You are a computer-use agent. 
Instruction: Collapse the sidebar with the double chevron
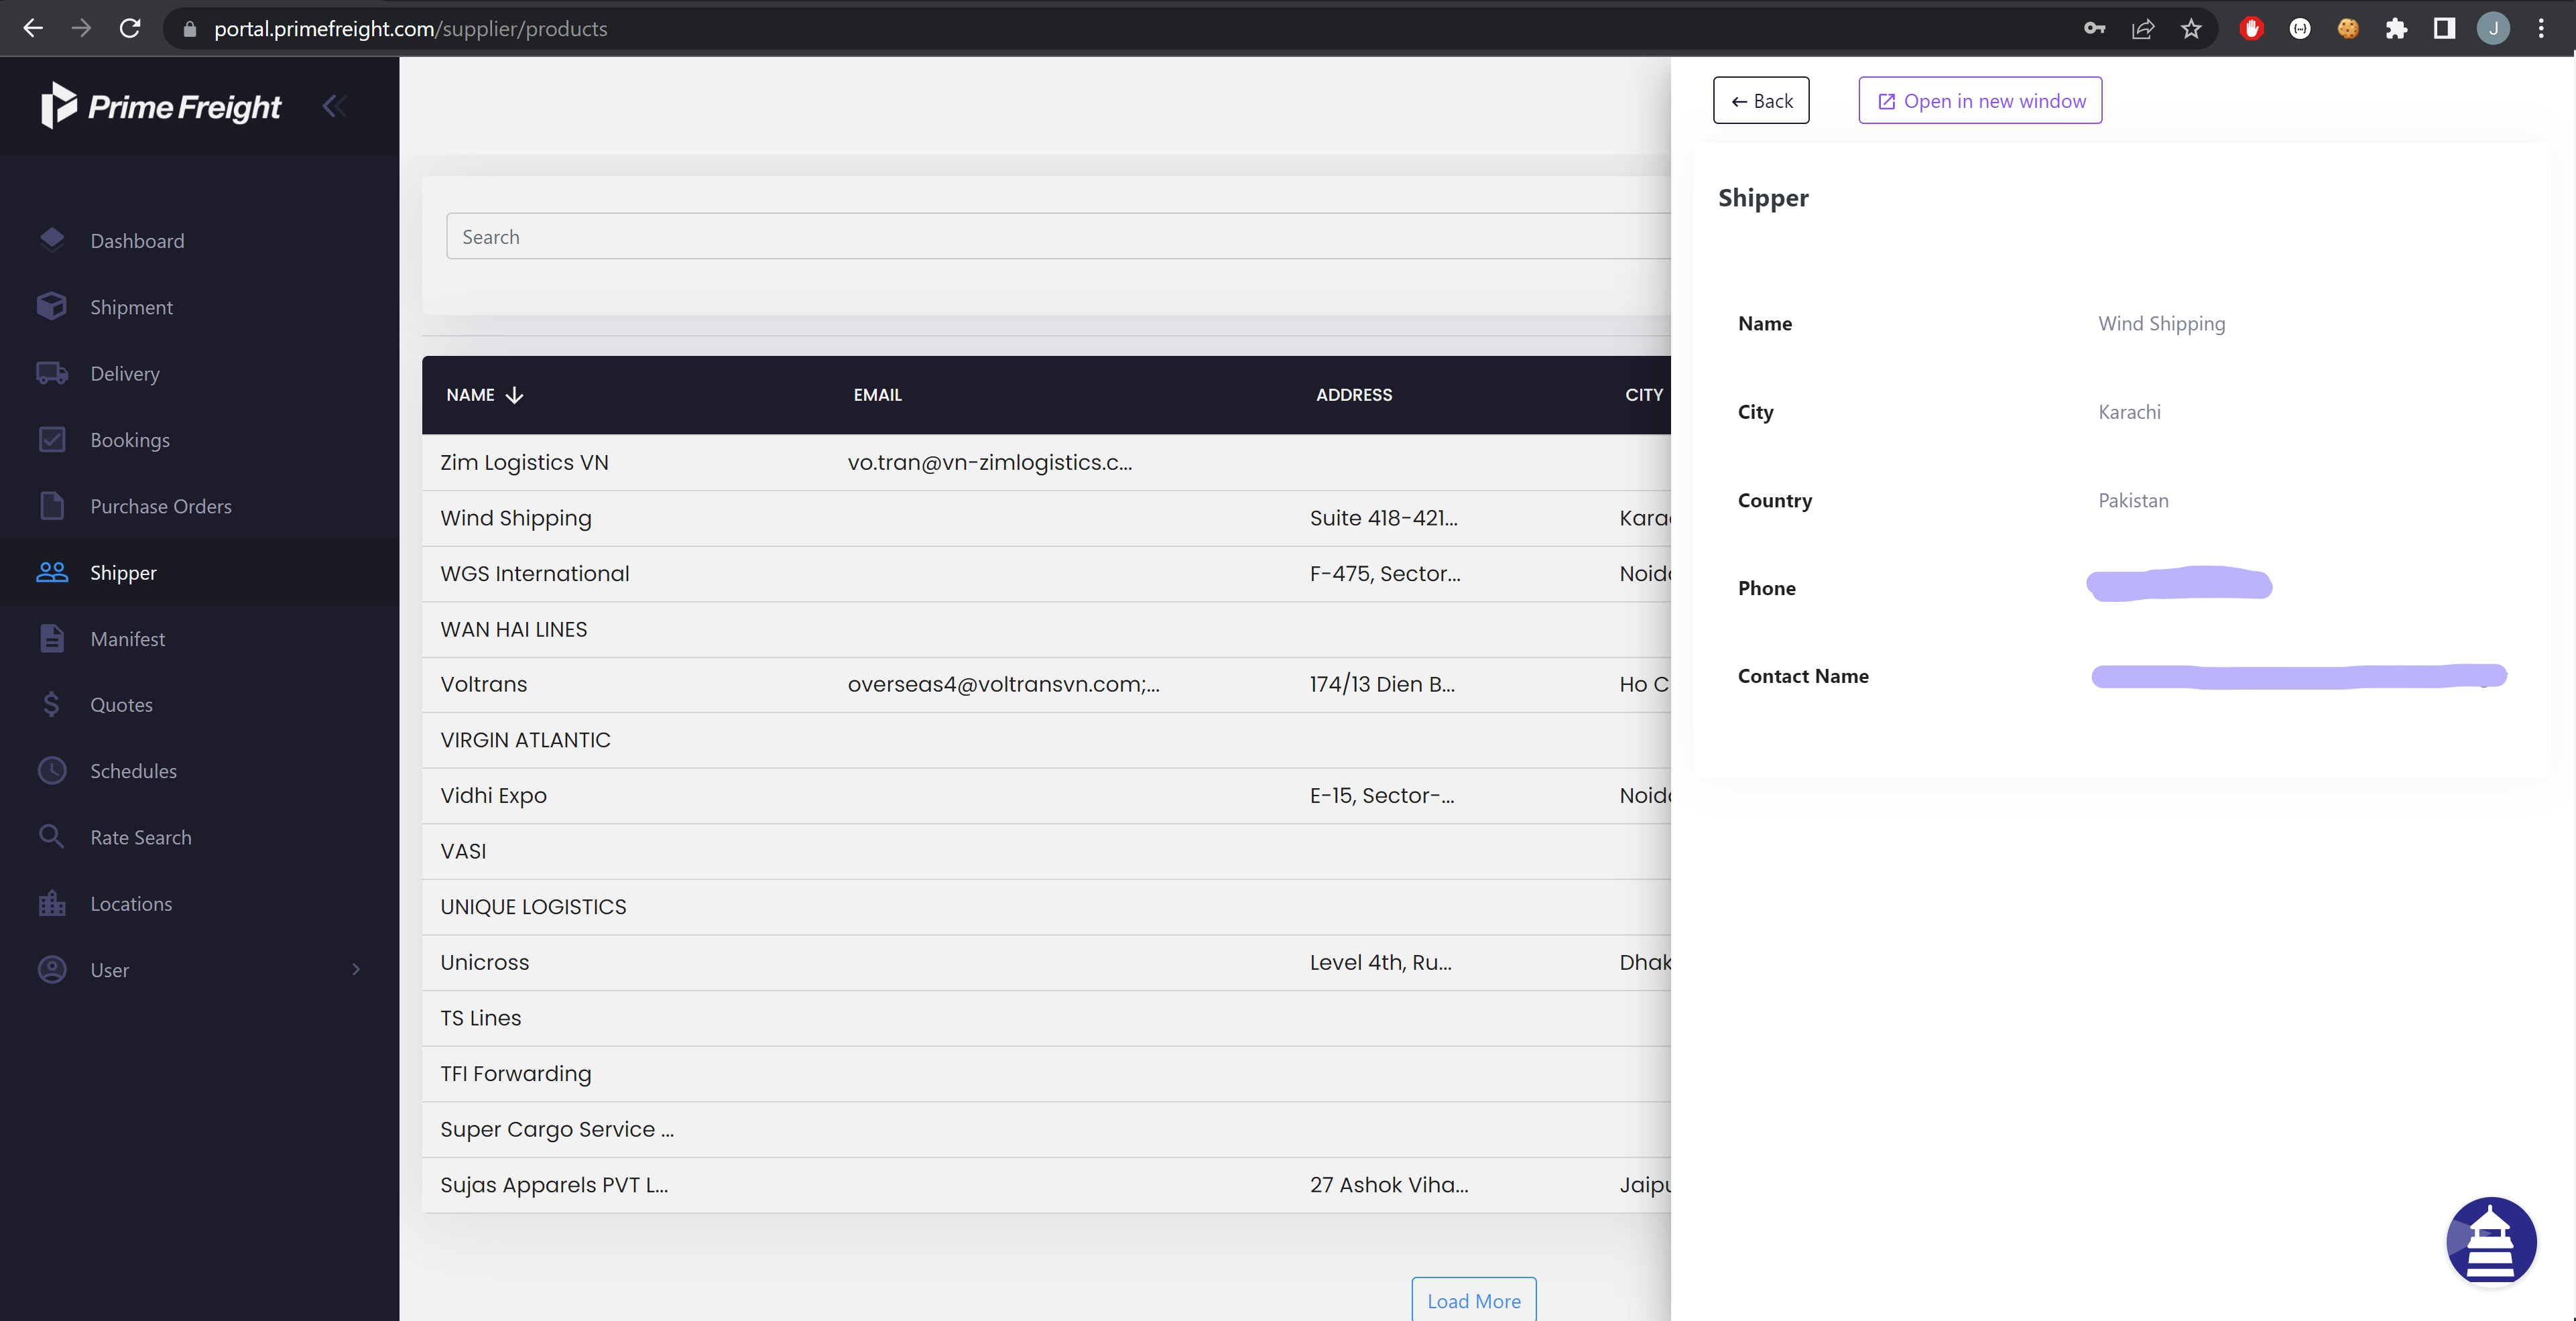pyautogui.click(x=334, y=105)
